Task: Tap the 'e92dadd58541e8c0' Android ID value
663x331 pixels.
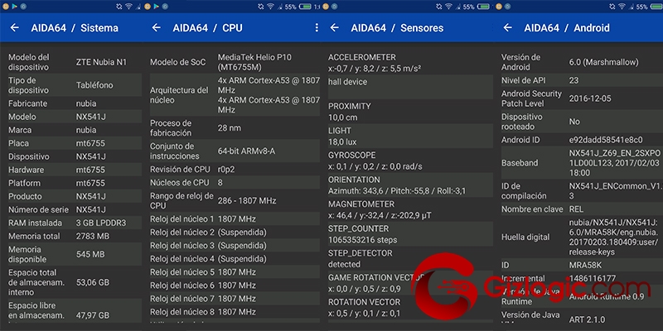Action: click(x=606, y=140)
